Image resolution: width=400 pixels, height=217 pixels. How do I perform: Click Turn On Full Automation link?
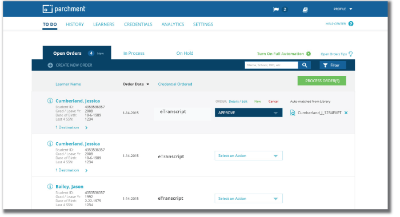(281, 54)
